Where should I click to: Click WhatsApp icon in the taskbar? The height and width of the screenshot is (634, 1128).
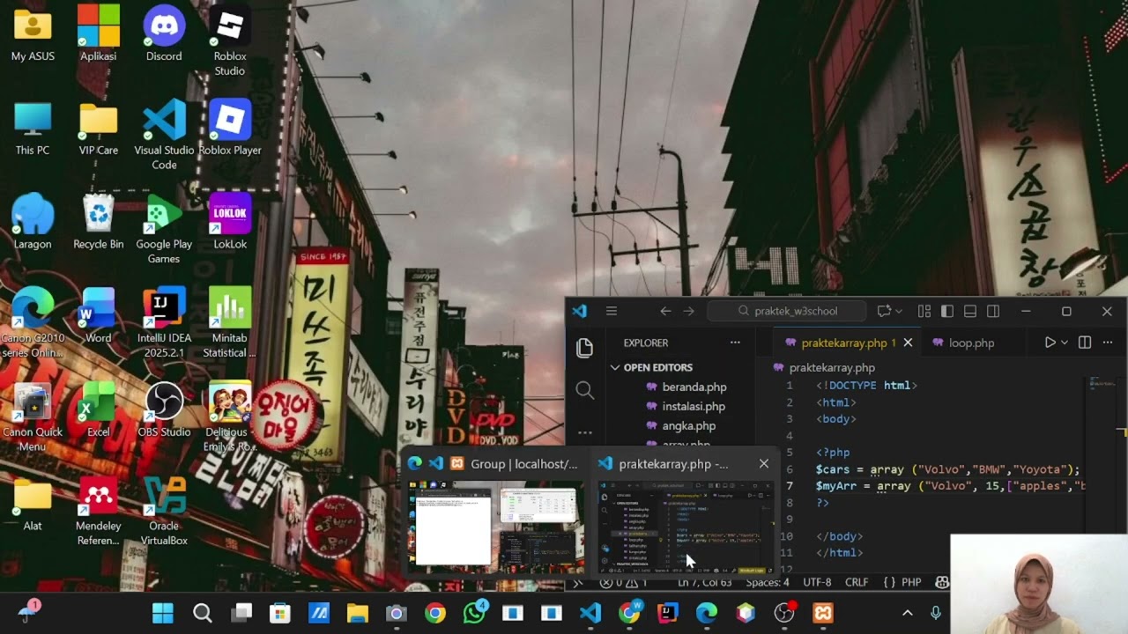coord(475,613)
